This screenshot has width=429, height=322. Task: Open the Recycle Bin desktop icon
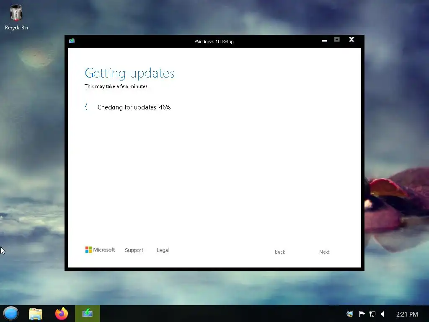[16, 18]
